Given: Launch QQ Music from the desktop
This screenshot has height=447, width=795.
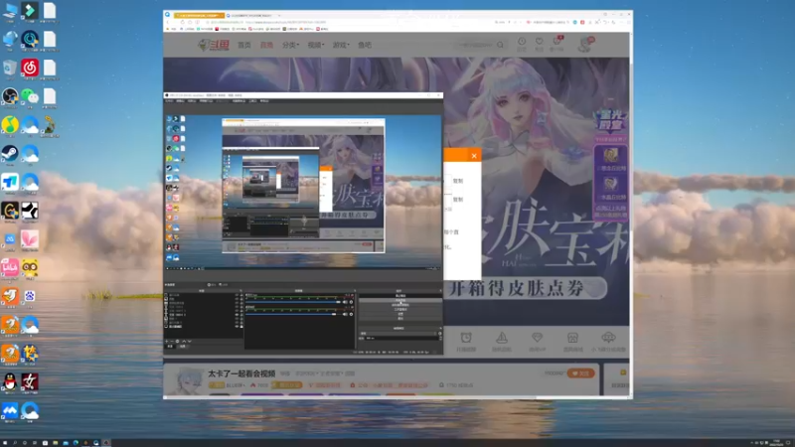Looking at the screenshot, I should pos(10,125).
